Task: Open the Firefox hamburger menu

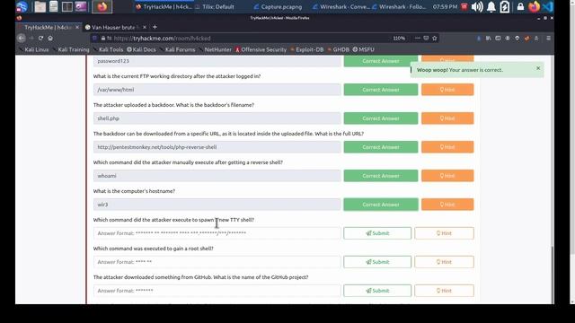Action: [548, 38]
